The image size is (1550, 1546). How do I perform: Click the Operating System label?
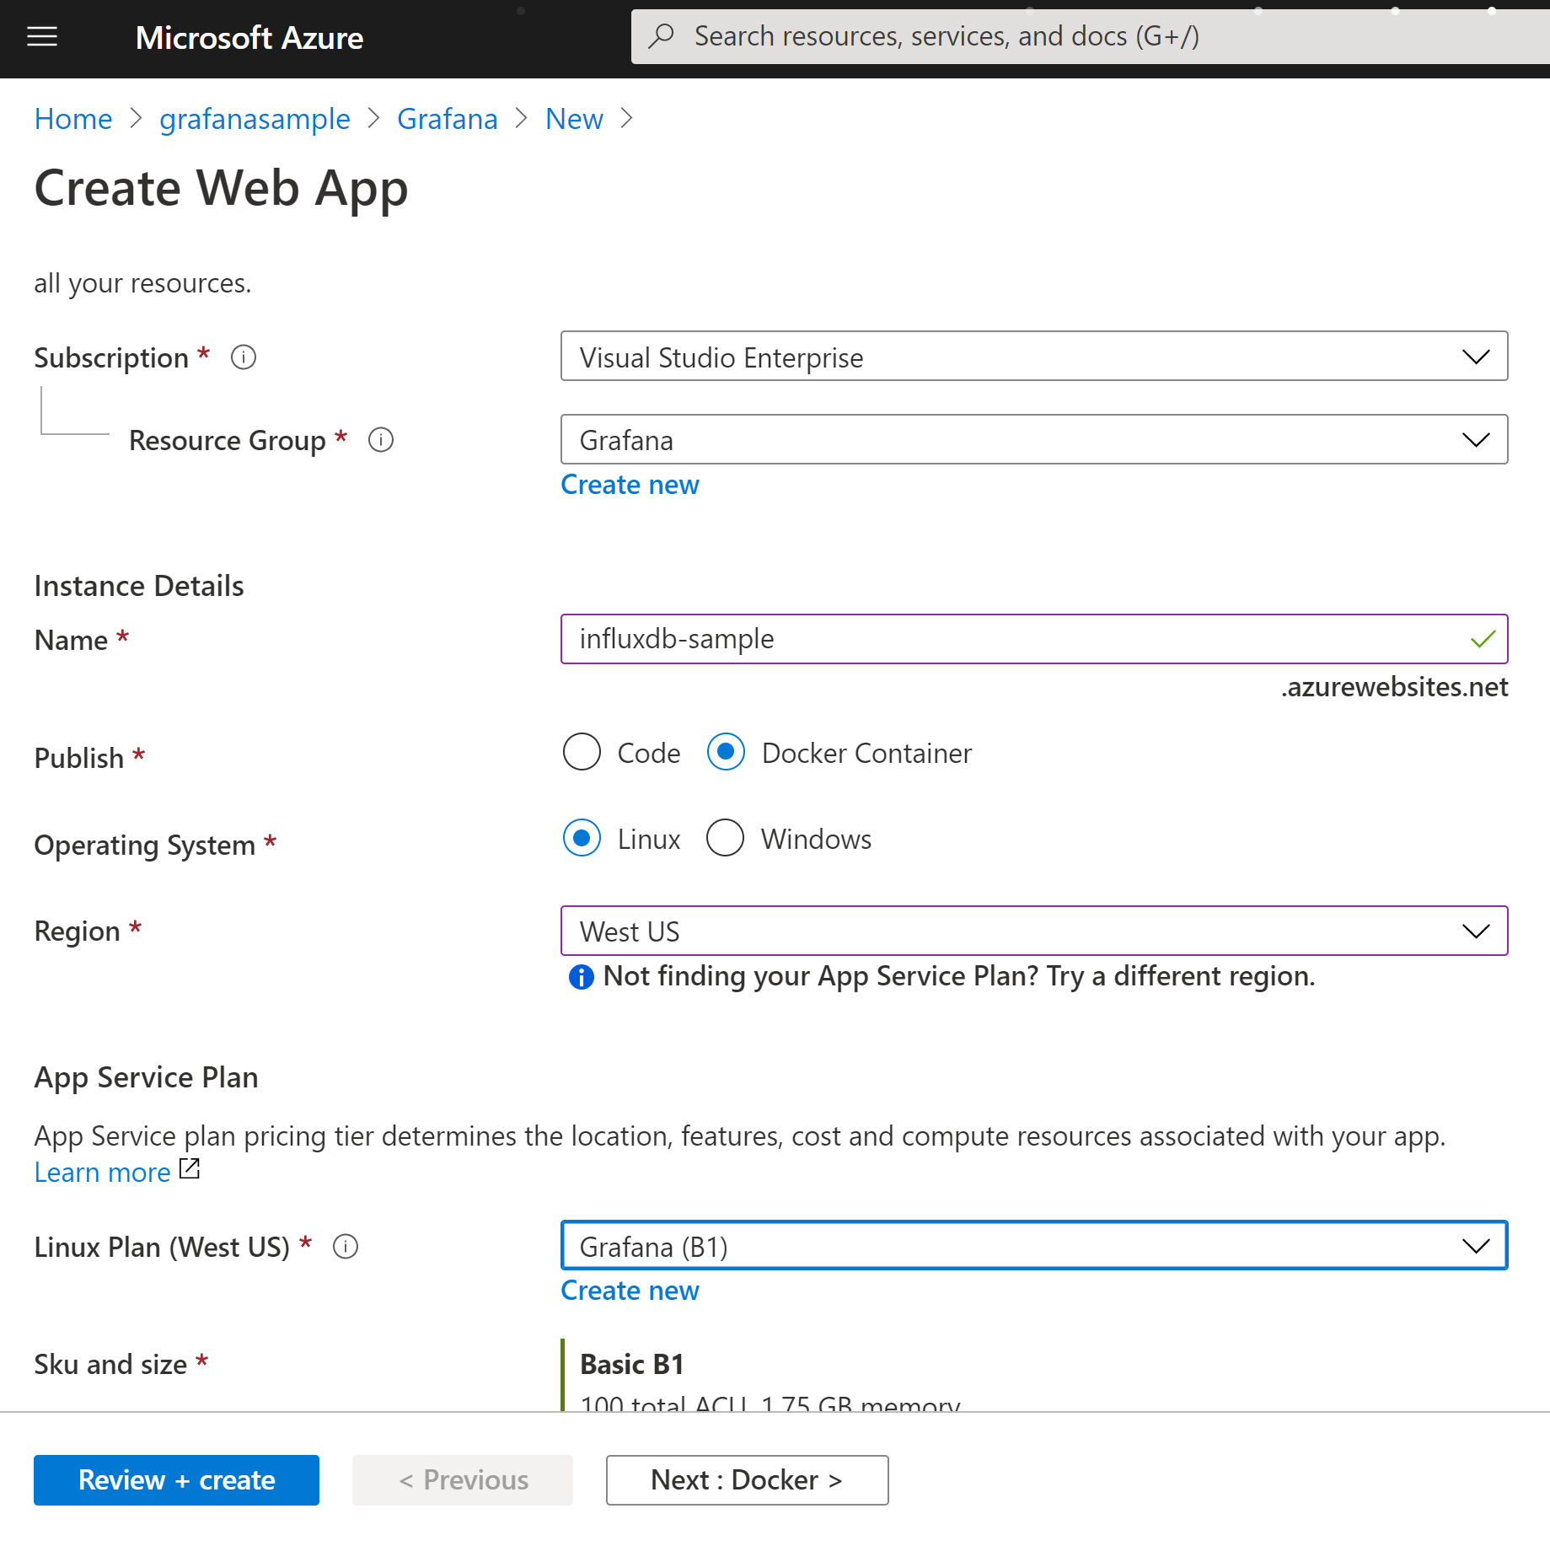[x=145, y=845]
